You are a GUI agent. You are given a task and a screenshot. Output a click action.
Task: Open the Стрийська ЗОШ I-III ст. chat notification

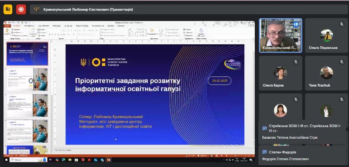(x=302, y=132)
